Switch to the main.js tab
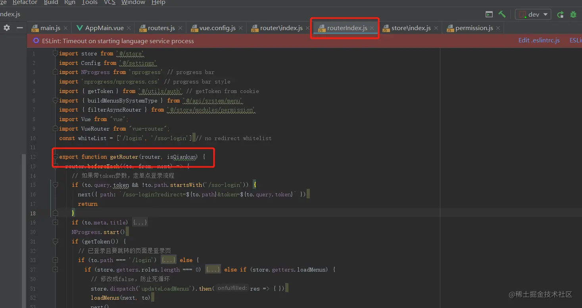The image size is (582, 308). (50, 28)
